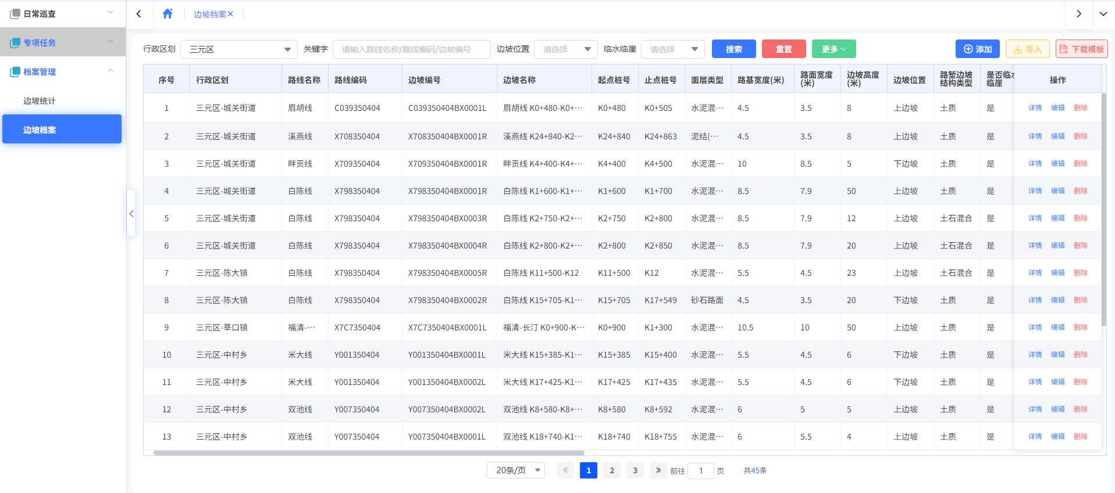Viewport: 1115px width, 493px height.
Task: Open 详情 for row 1 眉胡线
Action: point(1035,108)
